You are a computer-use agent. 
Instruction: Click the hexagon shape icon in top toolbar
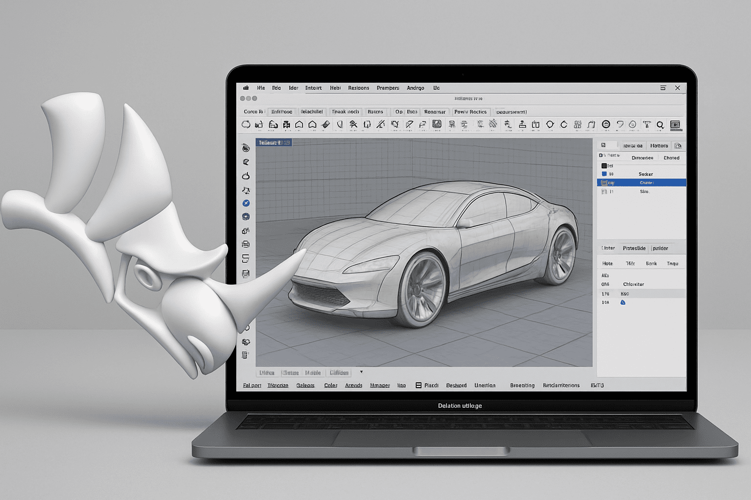pyautogui.click(x=550, y=125)
